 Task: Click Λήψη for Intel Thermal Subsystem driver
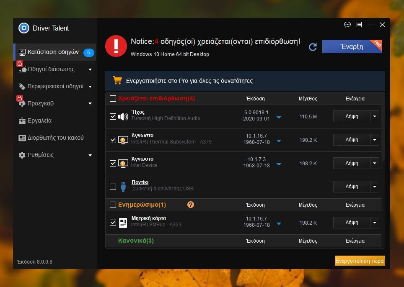[x=351, y=140]
